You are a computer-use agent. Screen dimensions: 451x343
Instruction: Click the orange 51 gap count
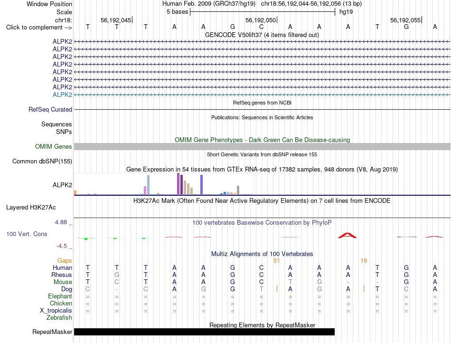[x=276, y=261]
